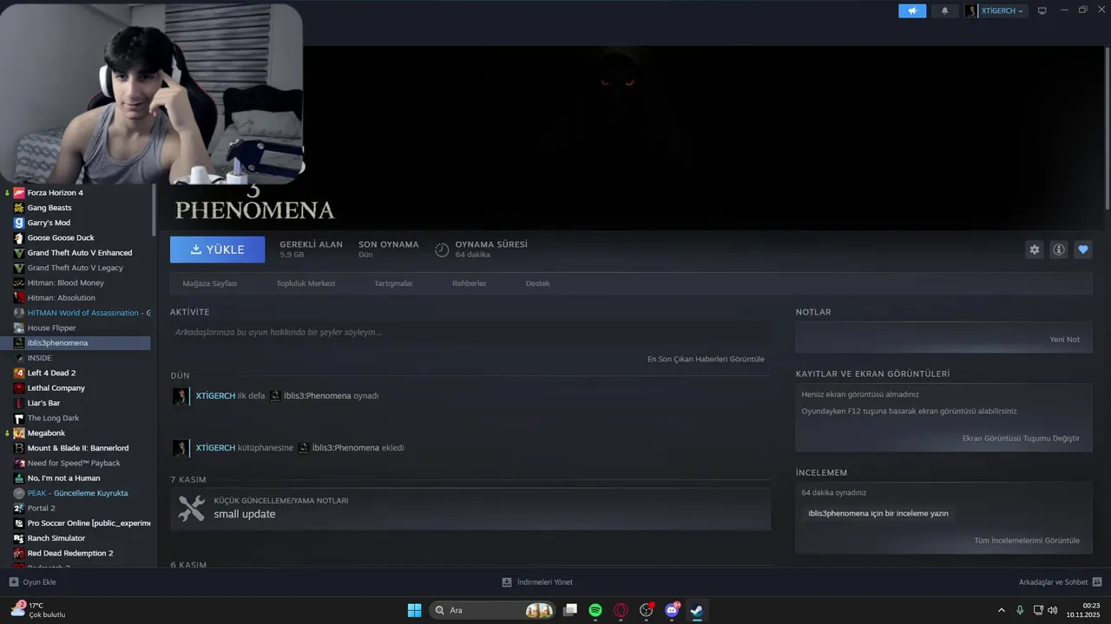The image size is (1111, 624).
Task: Select PEAK - Güncelleme Kuyrukta entry
Action: click(x=77, y=493)
